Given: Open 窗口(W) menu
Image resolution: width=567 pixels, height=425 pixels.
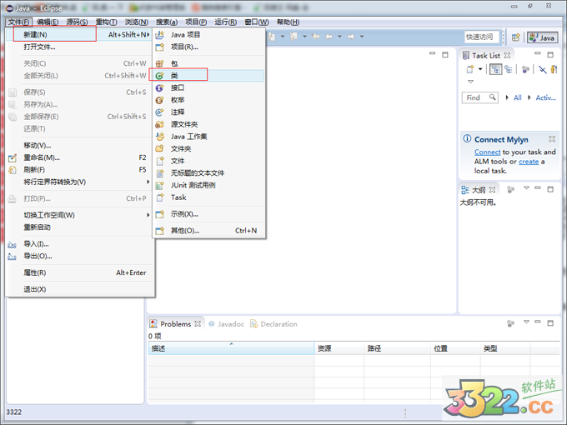Looking at the screenshot, I should point(257,22).
